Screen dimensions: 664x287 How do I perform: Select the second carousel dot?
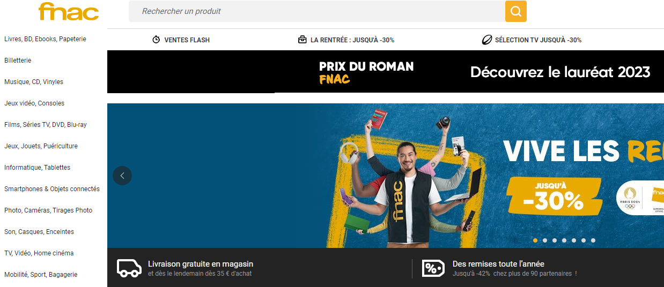pyautogui.click(x=545, y=240)
